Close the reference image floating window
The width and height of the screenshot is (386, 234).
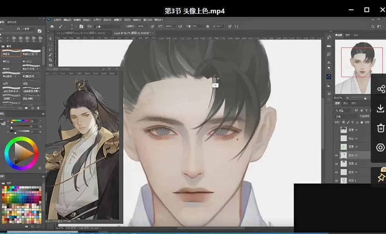click(117, 69)
